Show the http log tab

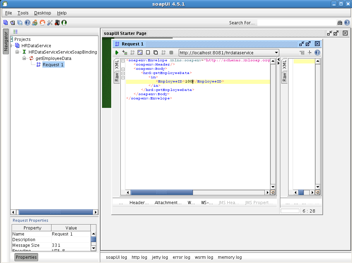pyautogui.click(x=139, y=257)
